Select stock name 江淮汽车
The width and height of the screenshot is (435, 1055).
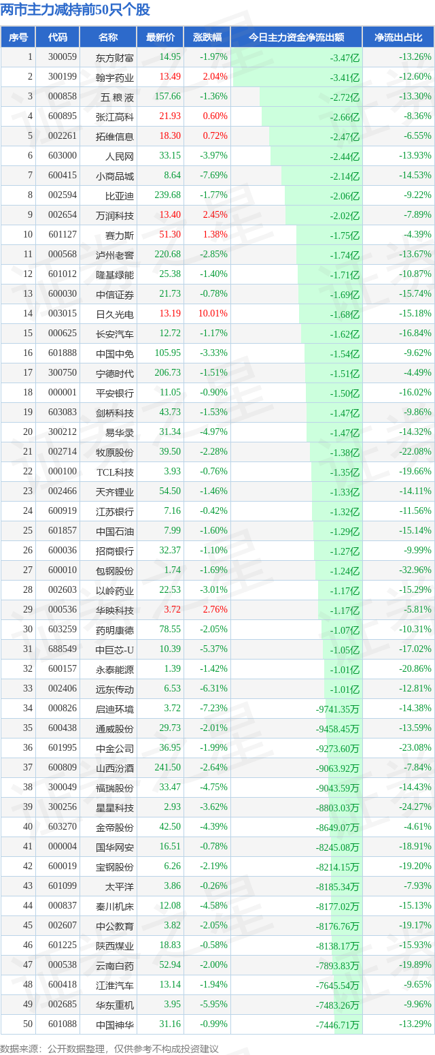click(115, 985)
